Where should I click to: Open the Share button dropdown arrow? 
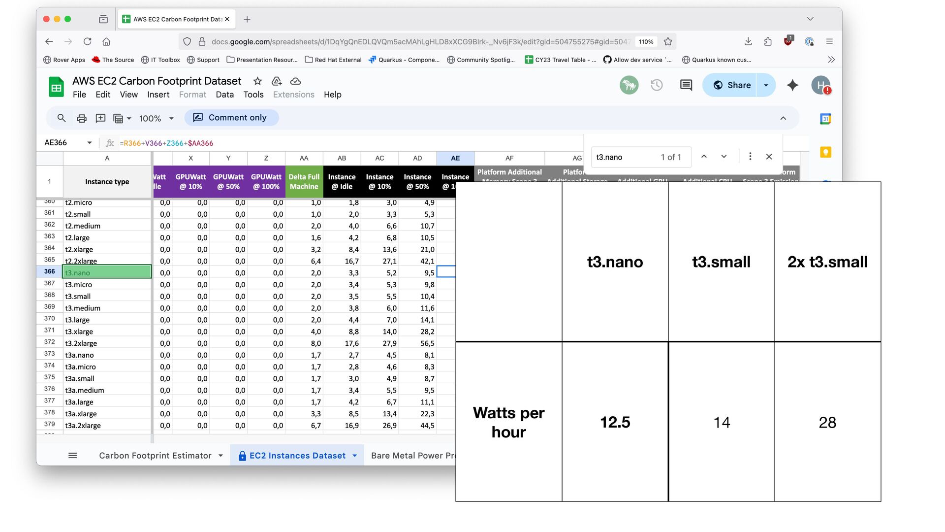[x=766, y=85]
